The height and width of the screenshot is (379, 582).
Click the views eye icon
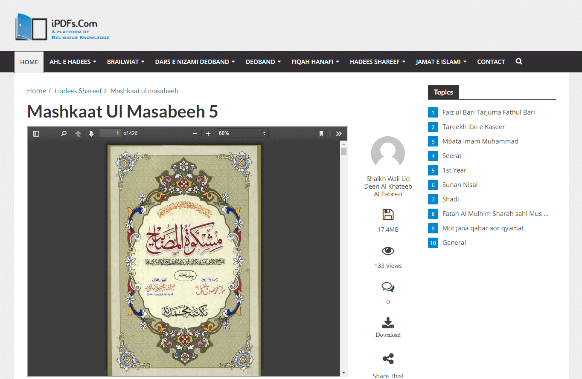pos(388,251)
